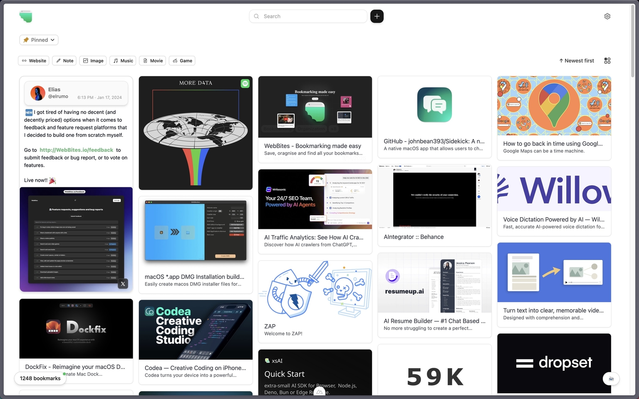
Task: Filter bookmarks by Note type
Action: [64, 61]
